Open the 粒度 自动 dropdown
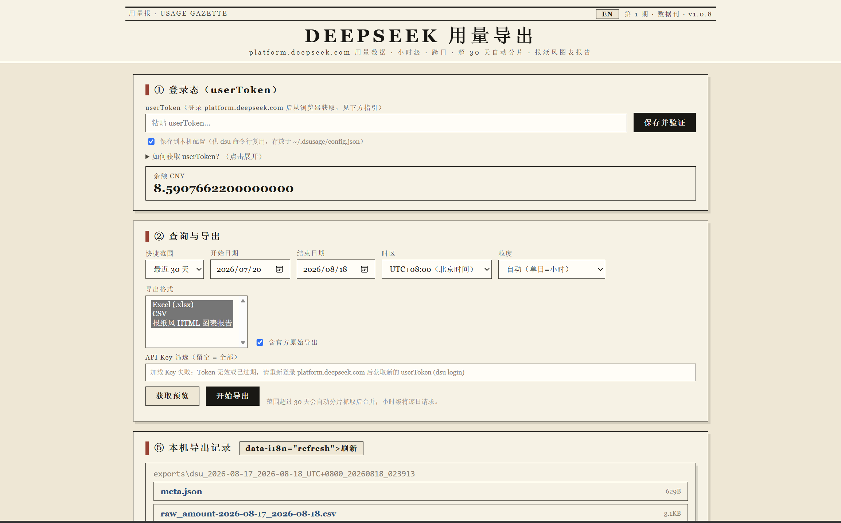Screen dimensions: 841x523 pos(552,269)
